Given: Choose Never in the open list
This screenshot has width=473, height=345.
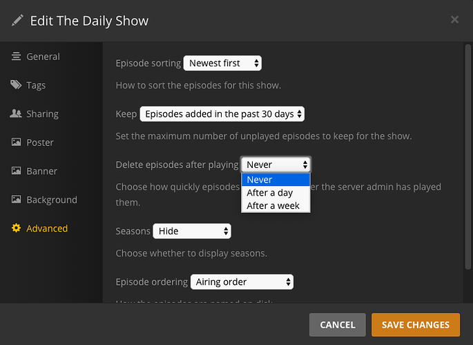Looking at the screenshot, I should 276,180.
